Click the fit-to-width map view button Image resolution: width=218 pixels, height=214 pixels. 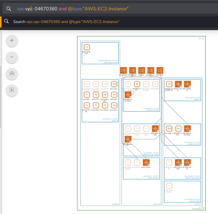click(x=12, y=74)
